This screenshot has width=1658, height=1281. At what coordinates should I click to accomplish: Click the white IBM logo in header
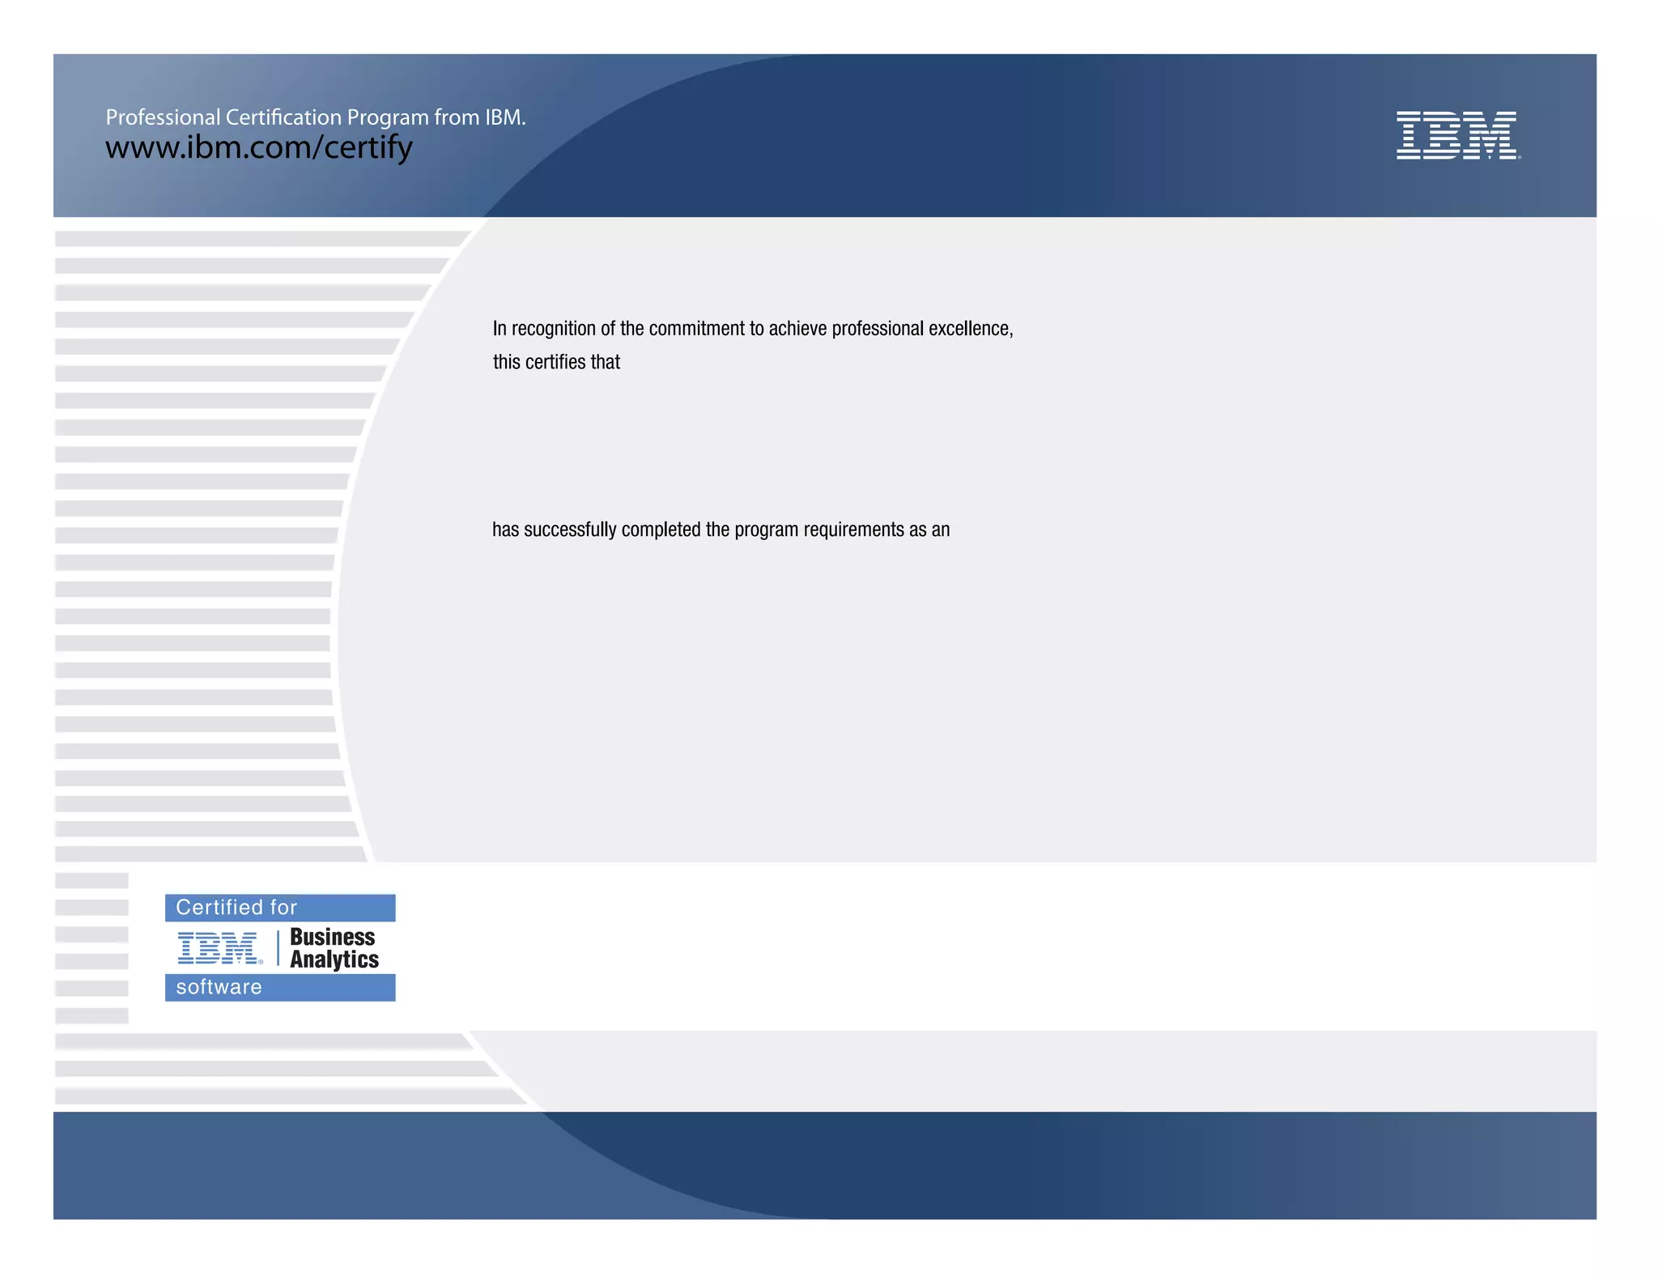click(x=1456, y=135)
